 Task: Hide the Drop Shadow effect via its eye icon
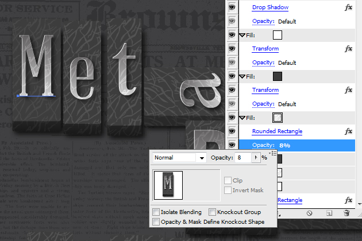click(232, 7)
